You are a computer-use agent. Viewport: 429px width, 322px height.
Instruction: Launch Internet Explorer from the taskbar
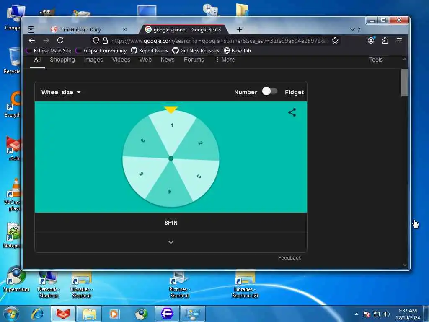37,314
